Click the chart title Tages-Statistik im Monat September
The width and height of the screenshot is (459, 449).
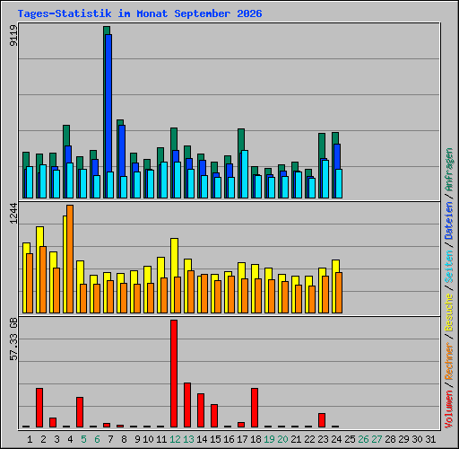pyautogui.click(x=140, y=13)
